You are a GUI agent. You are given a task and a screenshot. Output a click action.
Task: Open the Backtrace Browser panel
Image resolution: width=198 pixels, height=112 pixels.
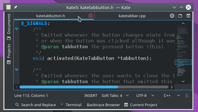pos(103,105)
